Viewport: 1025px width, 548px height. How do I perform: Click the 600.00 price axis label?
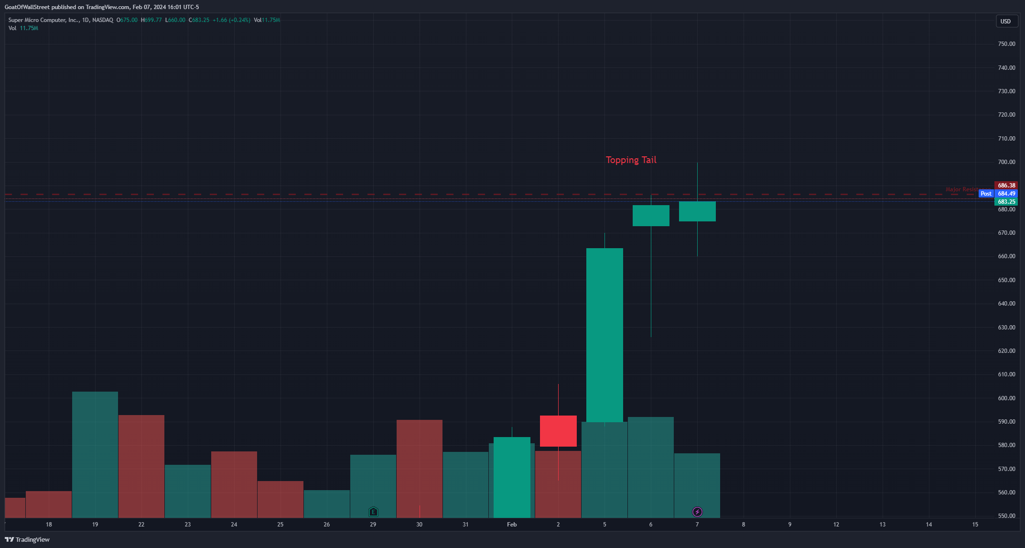(x=1006, y=398)
